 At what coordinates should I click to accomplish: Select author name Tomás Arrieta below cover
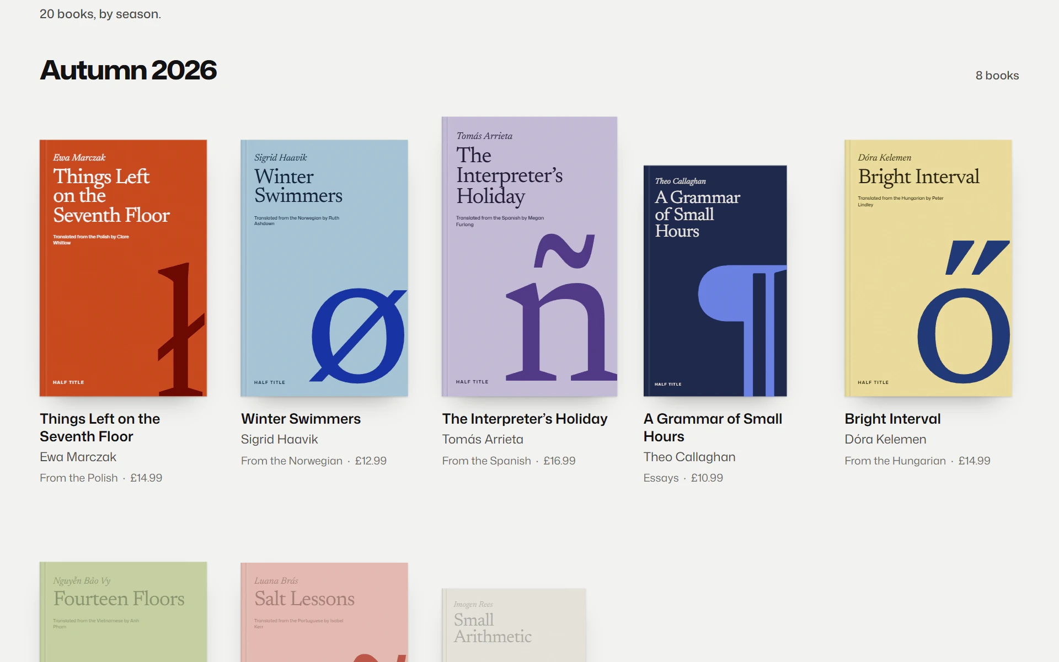coord(483,439)
